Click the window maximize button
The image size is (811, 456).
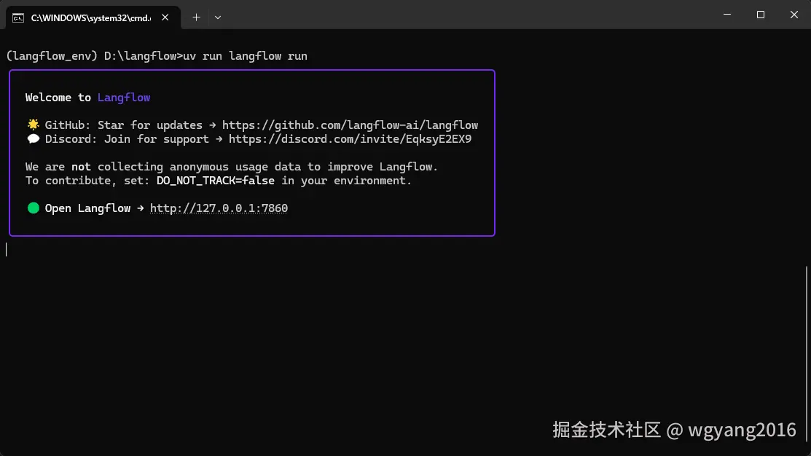click(x=760, y=15)
